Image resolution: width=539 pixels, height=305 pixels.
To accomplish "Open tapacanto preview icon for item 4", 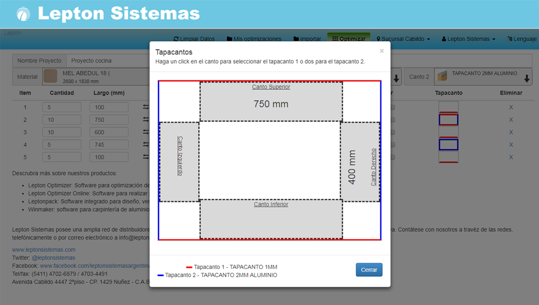I will [448, 145].
